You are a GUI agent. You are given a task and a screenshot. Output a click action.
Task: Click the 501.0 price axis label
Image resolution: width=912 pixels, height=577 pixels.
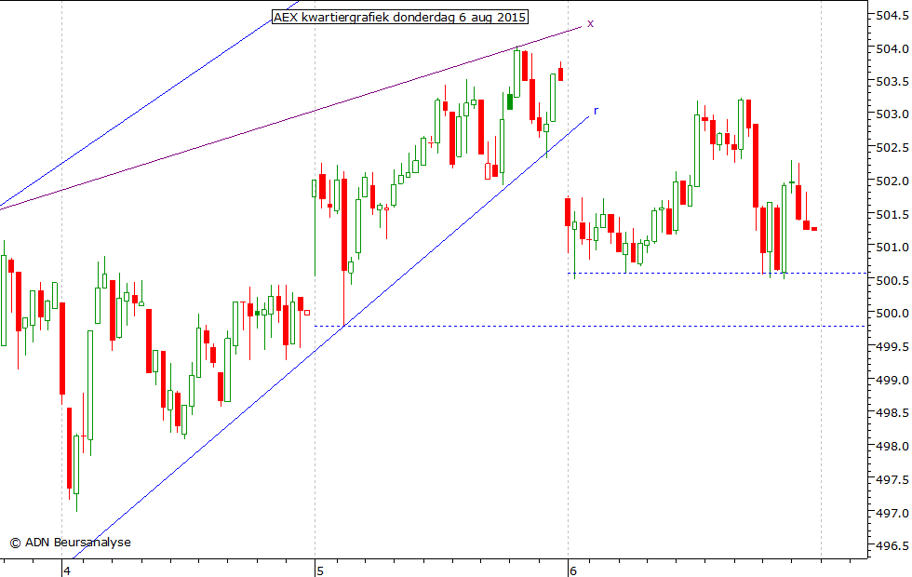pyautogui.click(x=892, y=248)
